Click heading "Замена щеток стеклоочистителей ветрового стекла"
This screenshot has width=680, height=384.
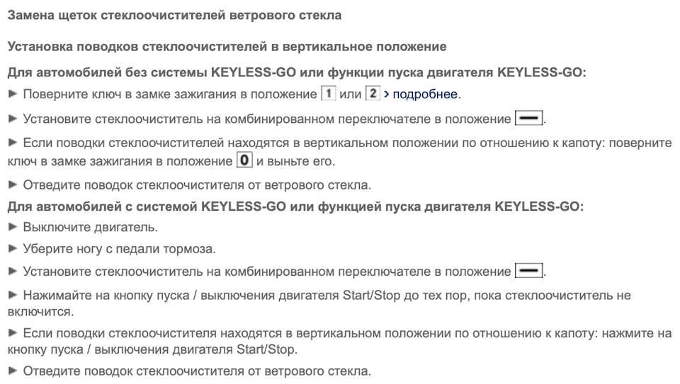174,14
